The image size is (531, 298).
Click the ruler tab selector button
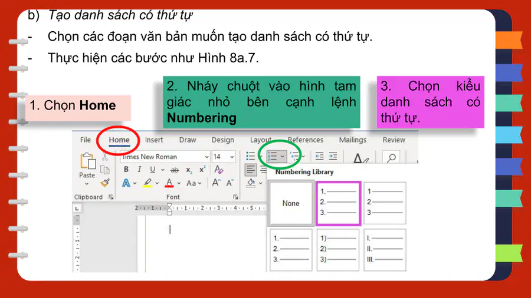coord(77,208)
